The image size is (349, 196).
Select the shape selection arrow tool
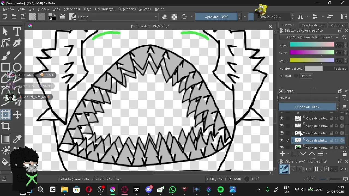(x=5, y=31)
